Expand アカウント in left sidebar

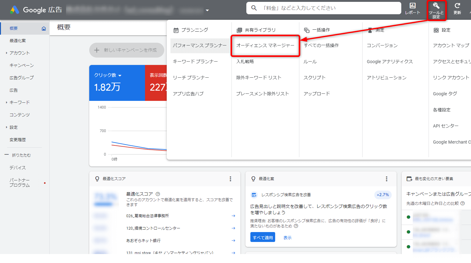pos(7,53)
